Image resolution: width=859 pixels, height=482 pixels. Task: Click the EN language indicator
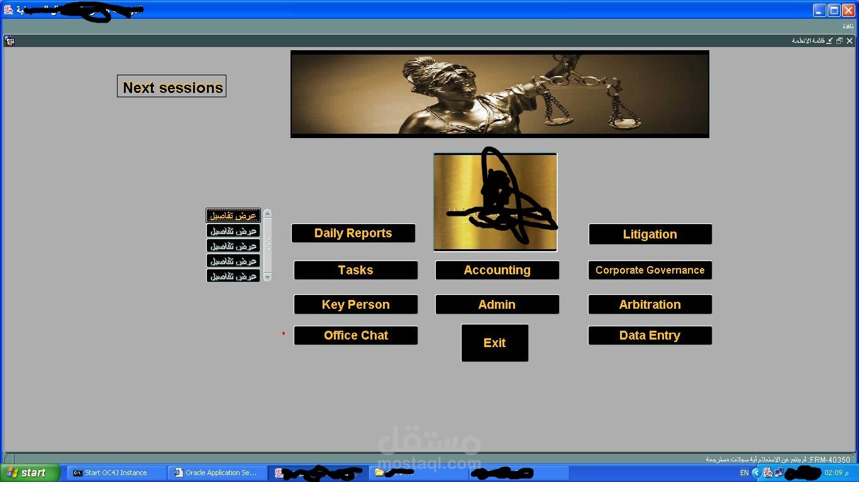745,473
